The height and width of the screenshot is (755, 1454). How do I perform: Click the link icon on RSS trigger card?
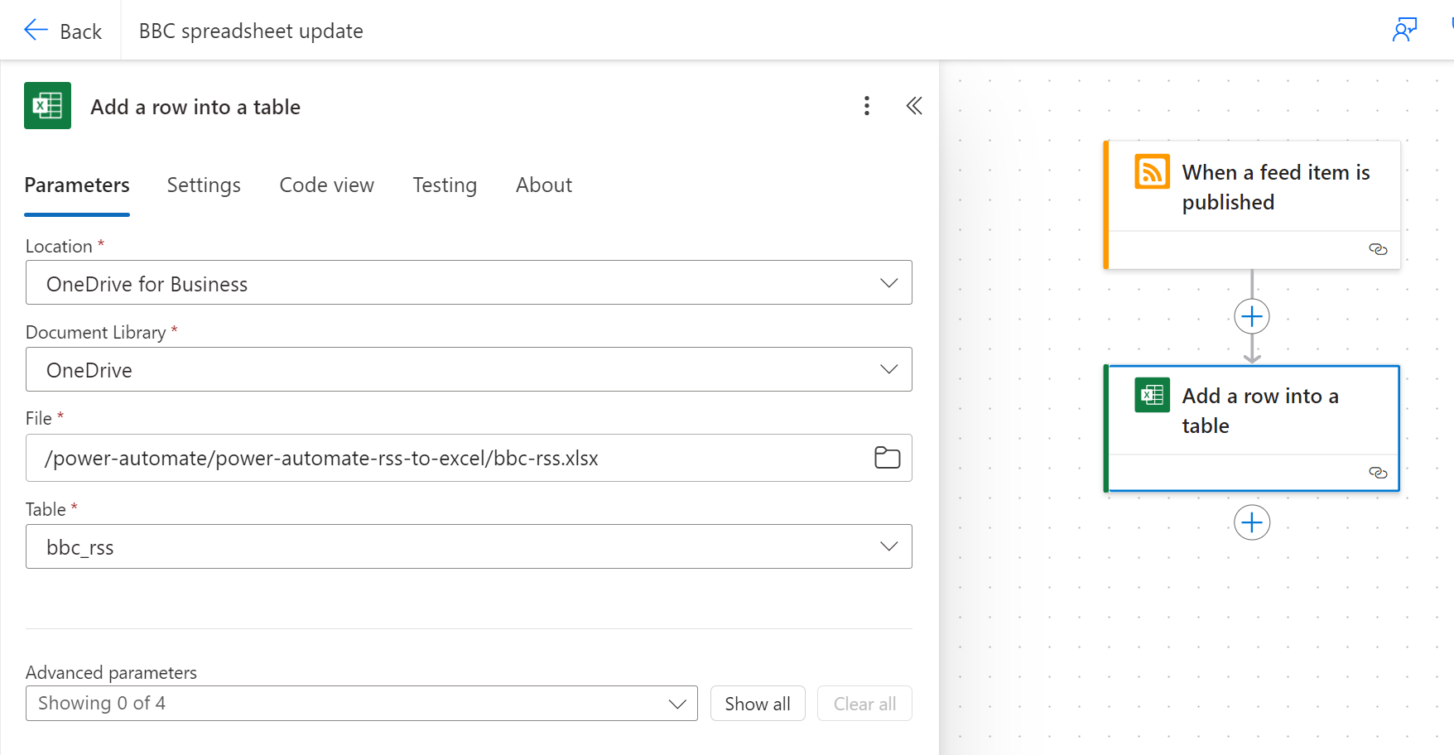pyautogui.click(x=1378, y=249)
